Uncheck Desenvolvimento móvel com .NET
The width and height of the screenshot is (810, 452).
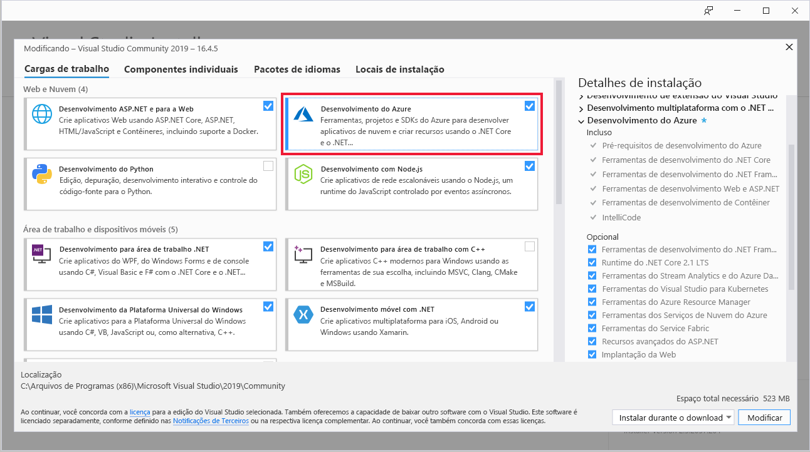coord(530,307)
